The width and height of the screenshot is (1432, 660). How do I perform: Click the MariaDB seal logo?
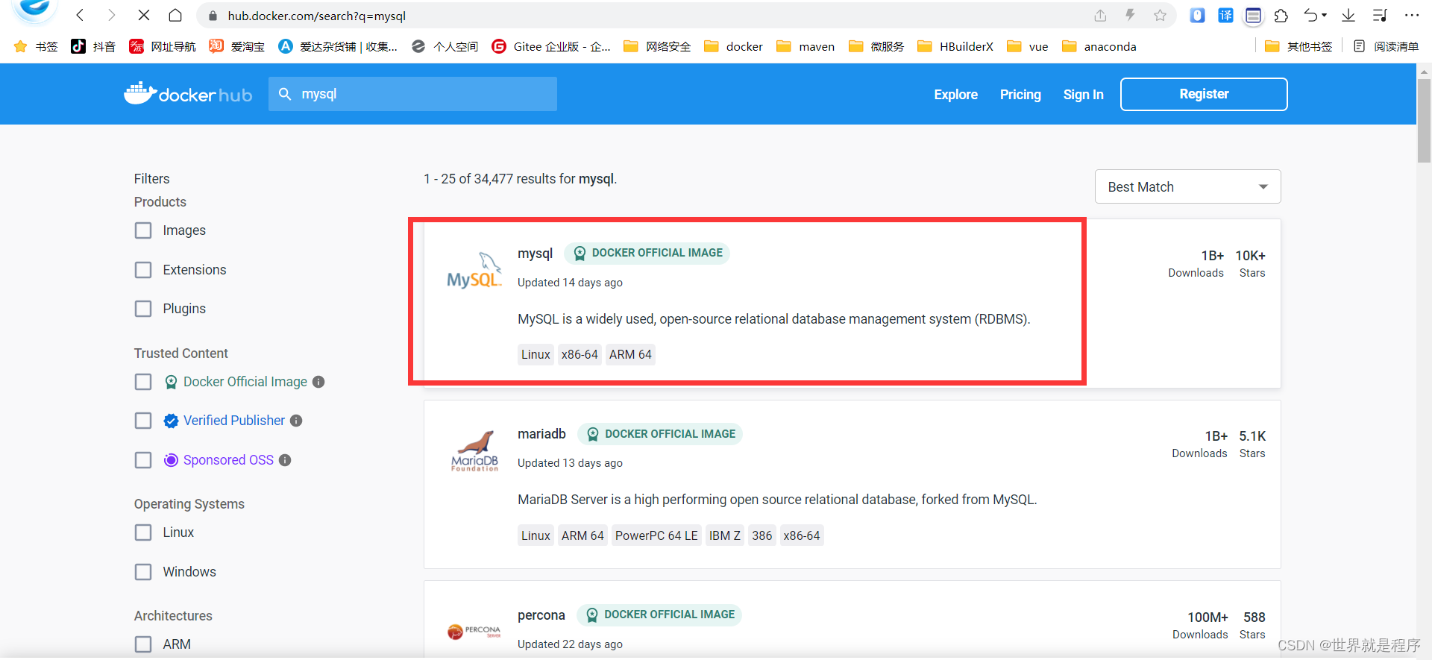point(474,450)
